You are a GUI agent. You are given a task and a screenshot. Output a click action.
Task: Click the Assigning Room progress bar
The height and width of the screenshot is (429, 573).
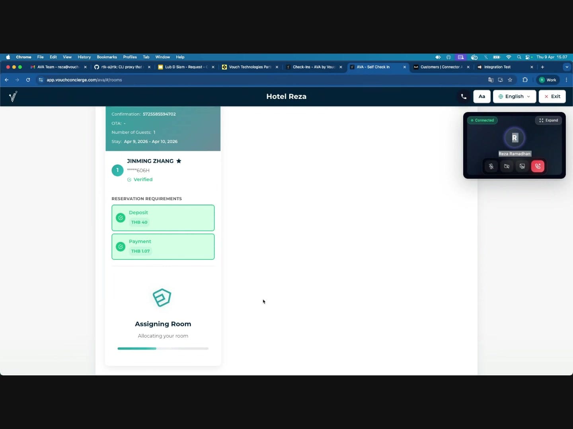(x=163, y=348)
